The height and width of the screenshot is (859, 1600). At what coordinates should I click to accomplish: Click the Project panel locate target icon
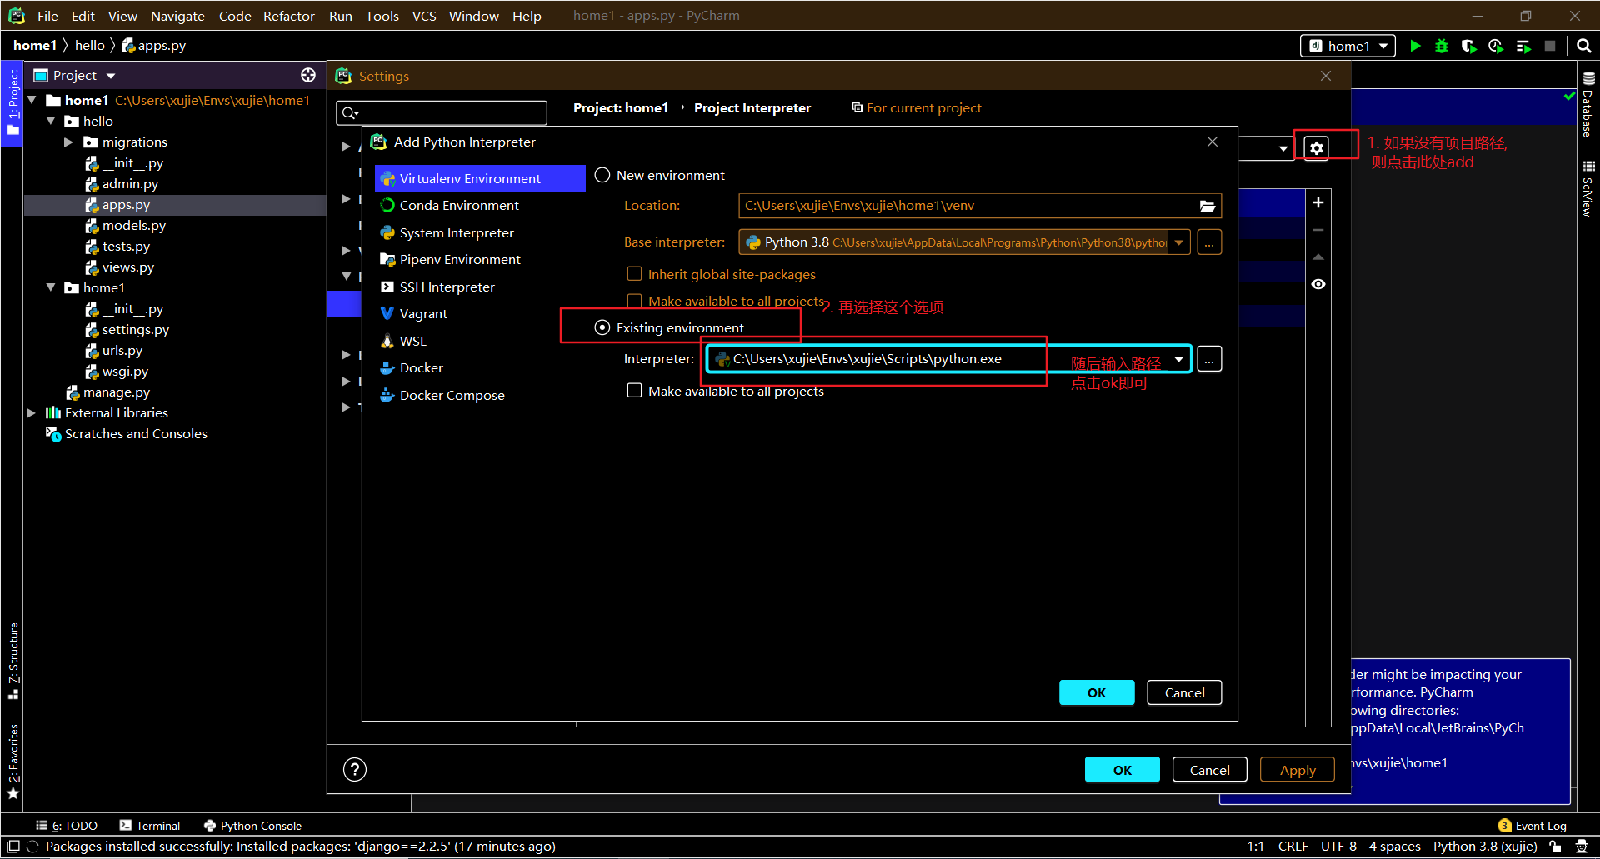[308, 75]
